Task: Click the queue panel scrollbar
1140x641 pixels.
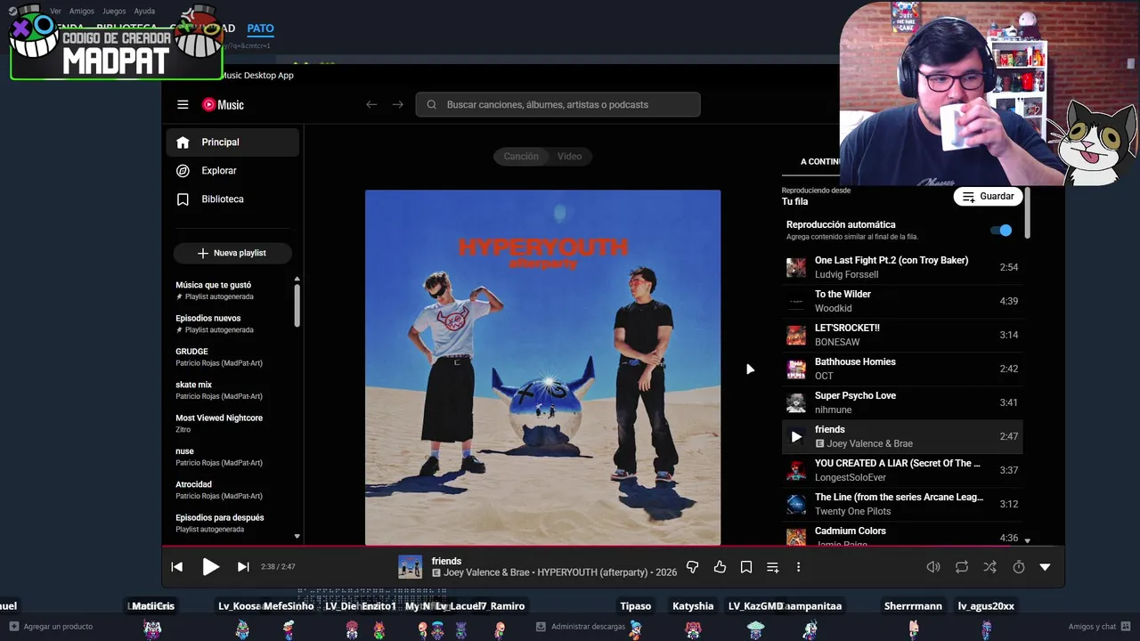Action: [x=1027, y=213]
